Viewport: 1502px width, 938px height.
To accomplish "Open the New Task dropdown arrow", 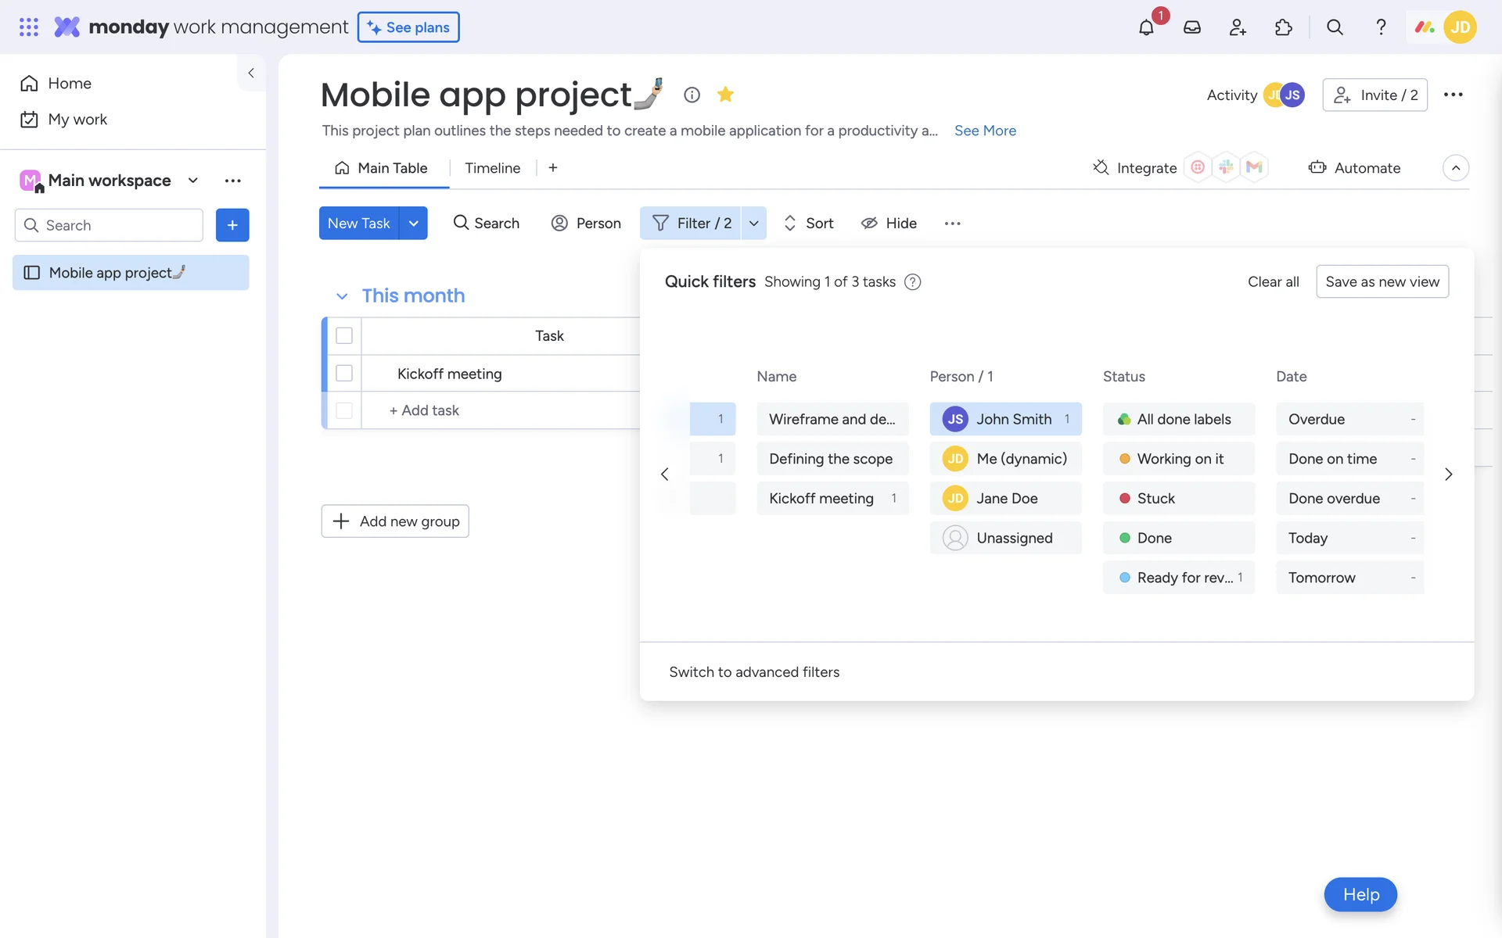I will coord(413,224).
